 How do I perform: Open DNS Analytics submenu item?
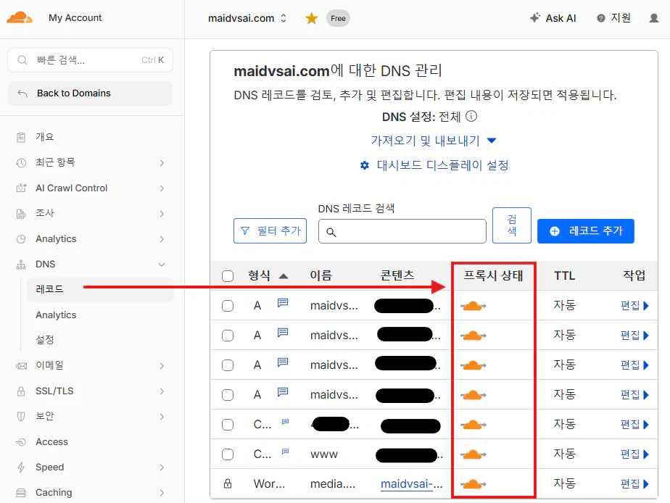click(x=56, y=315)
